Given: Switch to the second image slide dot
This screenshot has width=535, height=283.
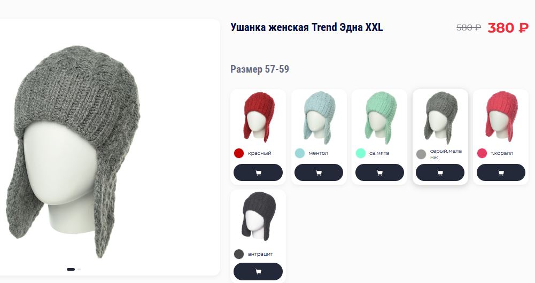Looking at the screenshot, I should click(x=79, y=269).
